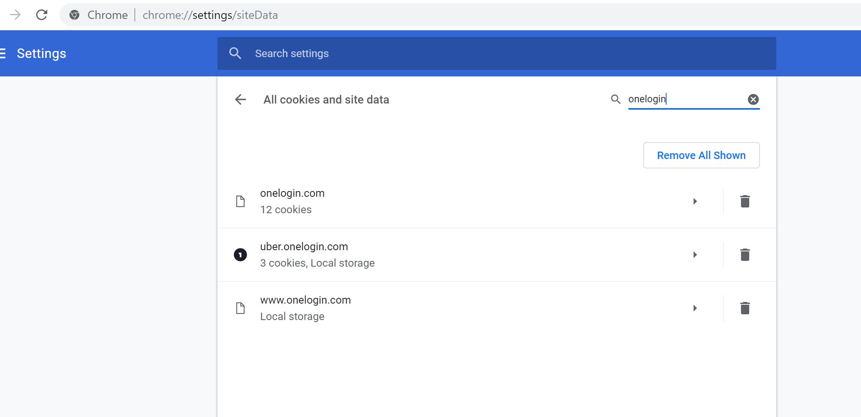The image size is (861, 417).
Task: Clear the onelogin search text
Action: click(x=753, y=99)
